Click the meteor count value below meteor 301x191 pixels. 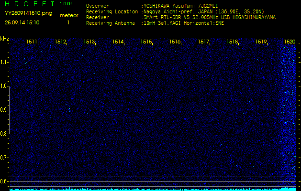point(68,22)
